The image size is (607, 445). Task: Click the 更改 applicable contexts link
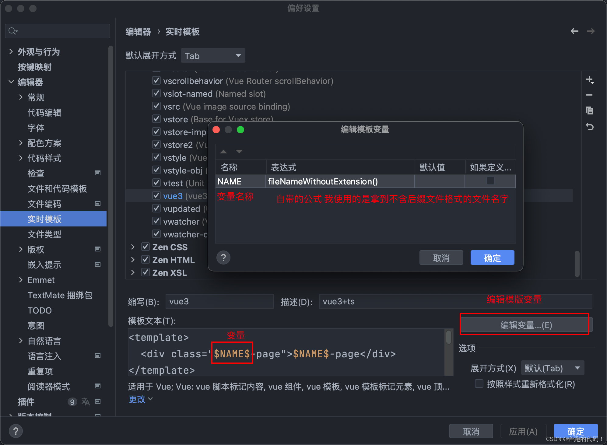pyautogui.click(x=140, y=399)
